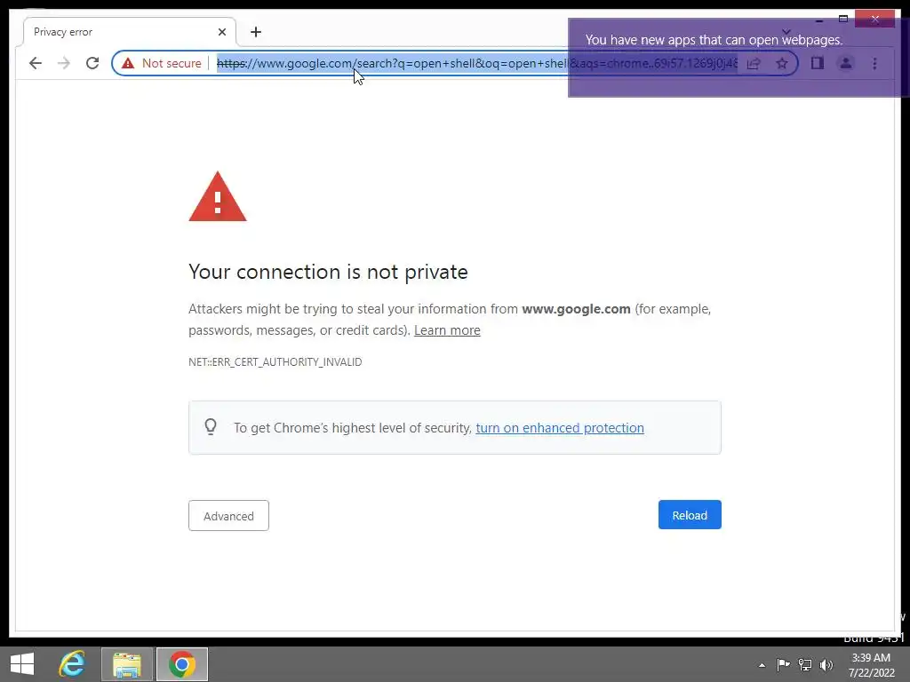Click the NET::ERR_CERT_AUTHORITY_INVALID error code
This screenshot has height=682, width=910.
(275, 362)
